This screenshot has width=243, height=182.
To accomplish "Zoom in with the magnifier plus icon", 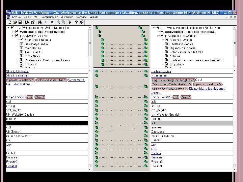I will (x=58, y=22).
